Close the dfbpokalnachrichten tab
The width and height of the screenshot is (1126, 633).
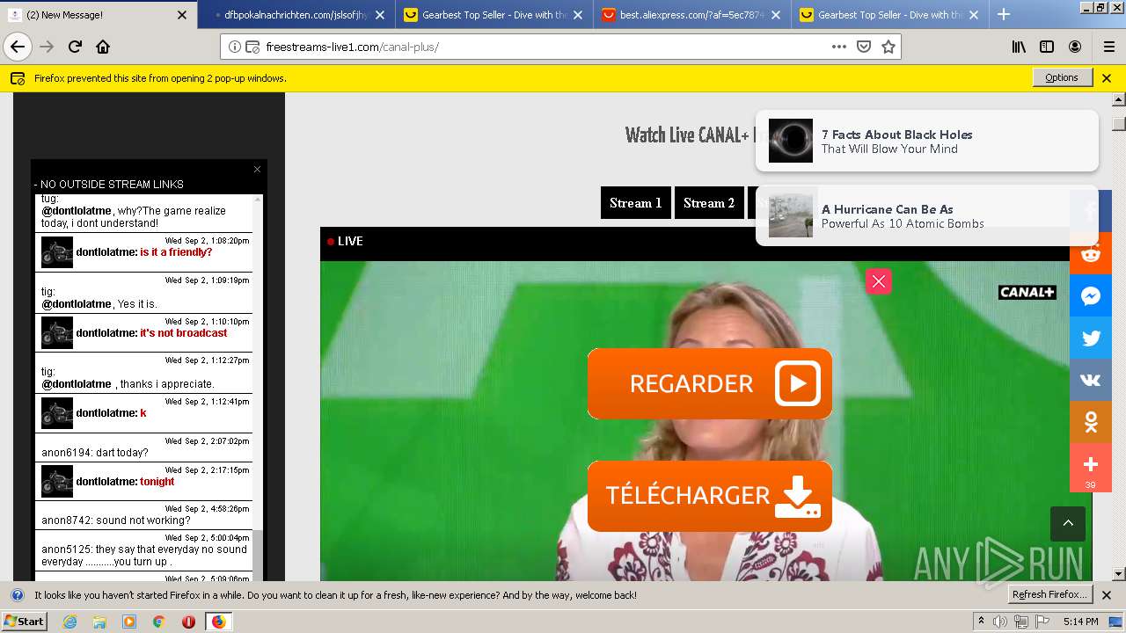point(380,15)
